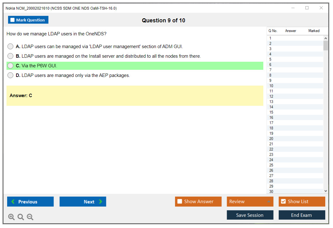Uncheck the Show List checkbox
The height and width of the screenshot is (228, 333).
[283, 202]
